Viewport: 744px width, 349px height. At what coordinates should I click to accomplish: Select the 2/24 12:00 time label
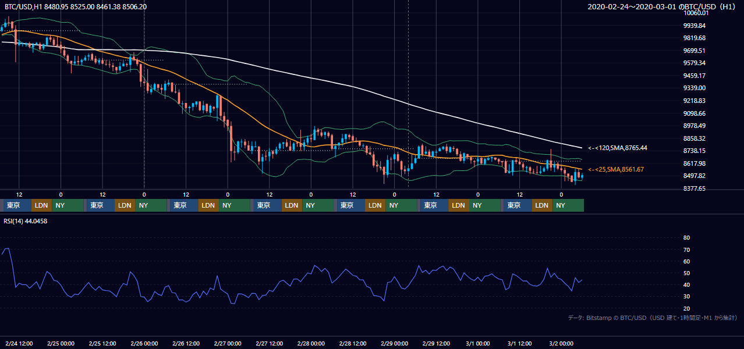(19, 343)
